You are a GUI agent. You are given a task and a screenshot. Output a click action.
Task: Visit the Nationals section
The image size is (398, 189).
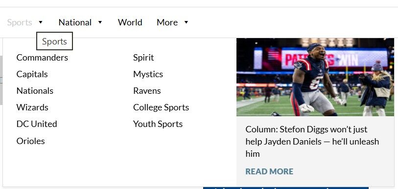pos(35,91)
